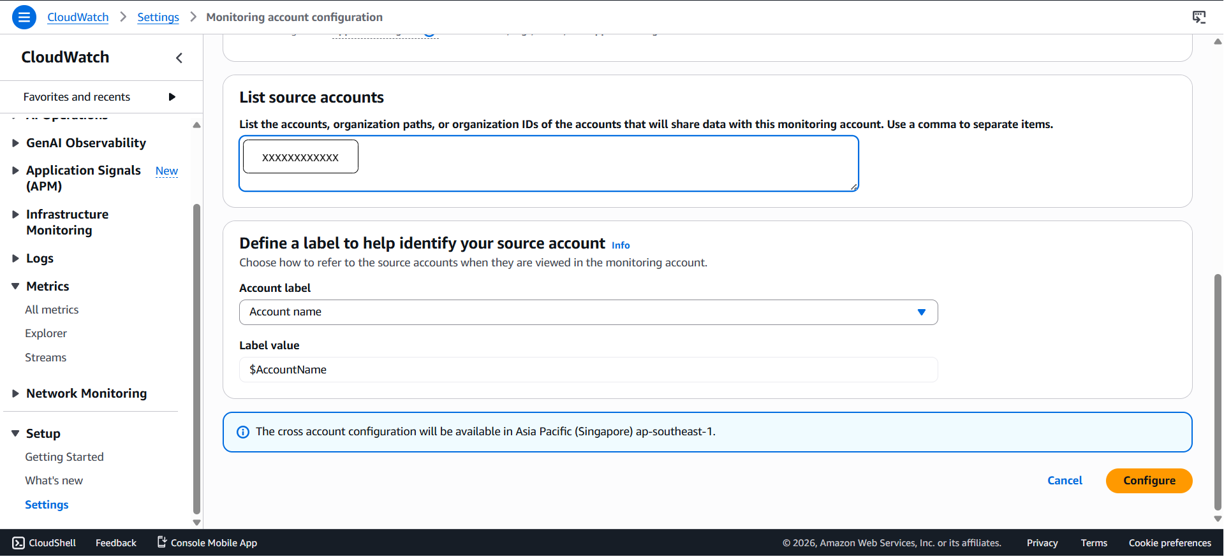1224x557 pixels.
Task: Click the CloudShell icon in the footer
Action: [18, 543]
